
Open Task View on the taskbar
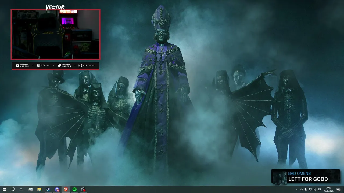tap(21, 190)
